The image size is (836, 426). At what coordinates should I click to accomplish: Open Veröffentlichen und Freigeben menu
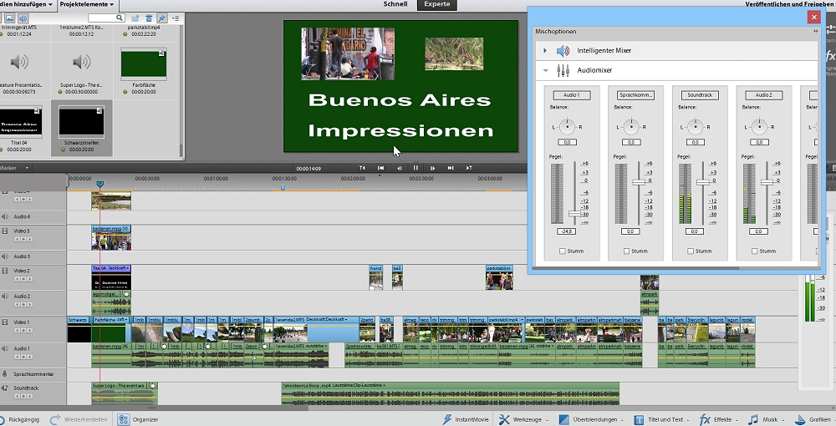click(790, 4)
